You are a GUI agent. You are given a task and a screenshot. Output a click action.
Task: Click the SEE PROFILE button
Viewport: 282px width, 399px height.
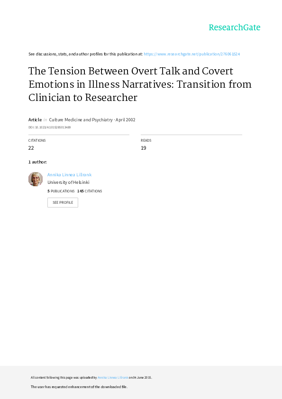(63, 202)
